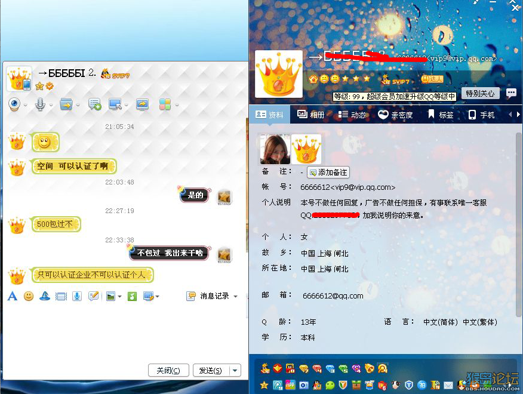Screen dimensions: 523x394
Task: Switch to the 亲密度 intimacy tab
Action: click(395, 115)
